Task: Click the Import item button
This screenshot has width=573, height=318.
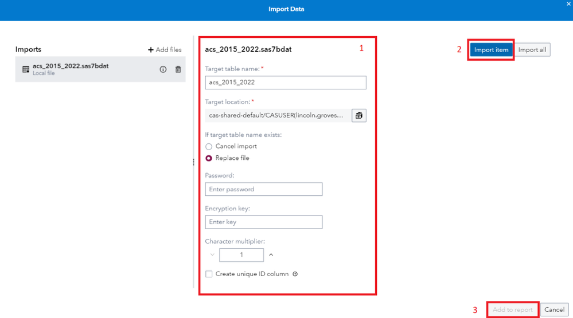Action: [x=491, y=50]
